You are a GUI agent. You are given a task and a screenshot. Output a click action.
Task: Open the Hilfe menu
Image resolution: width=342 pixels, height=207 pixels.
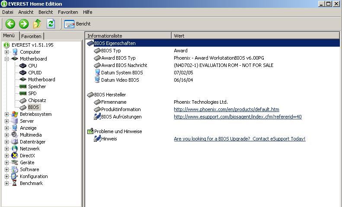pyautogui.click(x=87, y=12)
